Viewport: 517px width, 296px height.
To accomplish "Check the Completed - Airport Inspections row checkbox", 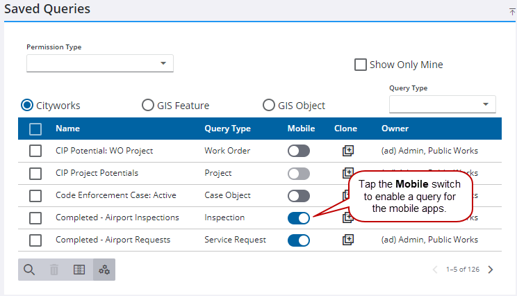I will [35, 218].
